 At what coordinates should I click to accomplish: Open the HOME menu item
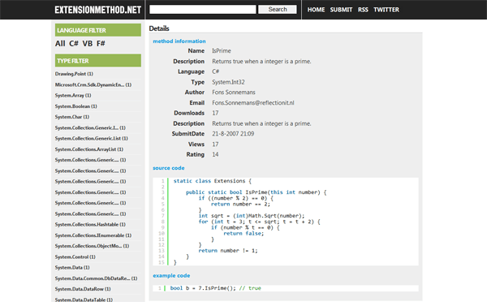[316, 10]
